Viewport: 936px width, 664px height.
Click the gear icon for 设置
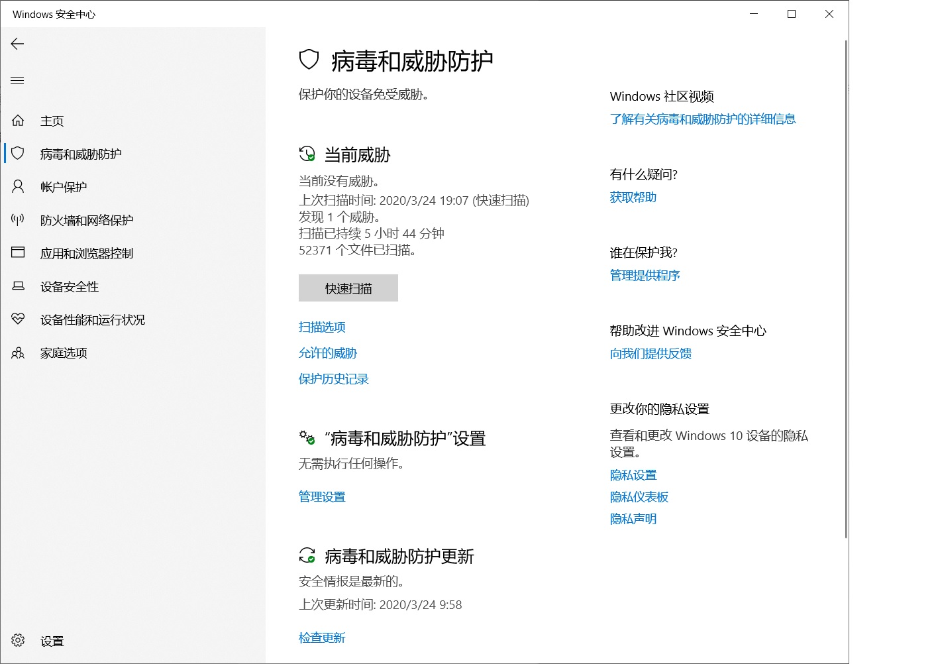coord(18,640)
